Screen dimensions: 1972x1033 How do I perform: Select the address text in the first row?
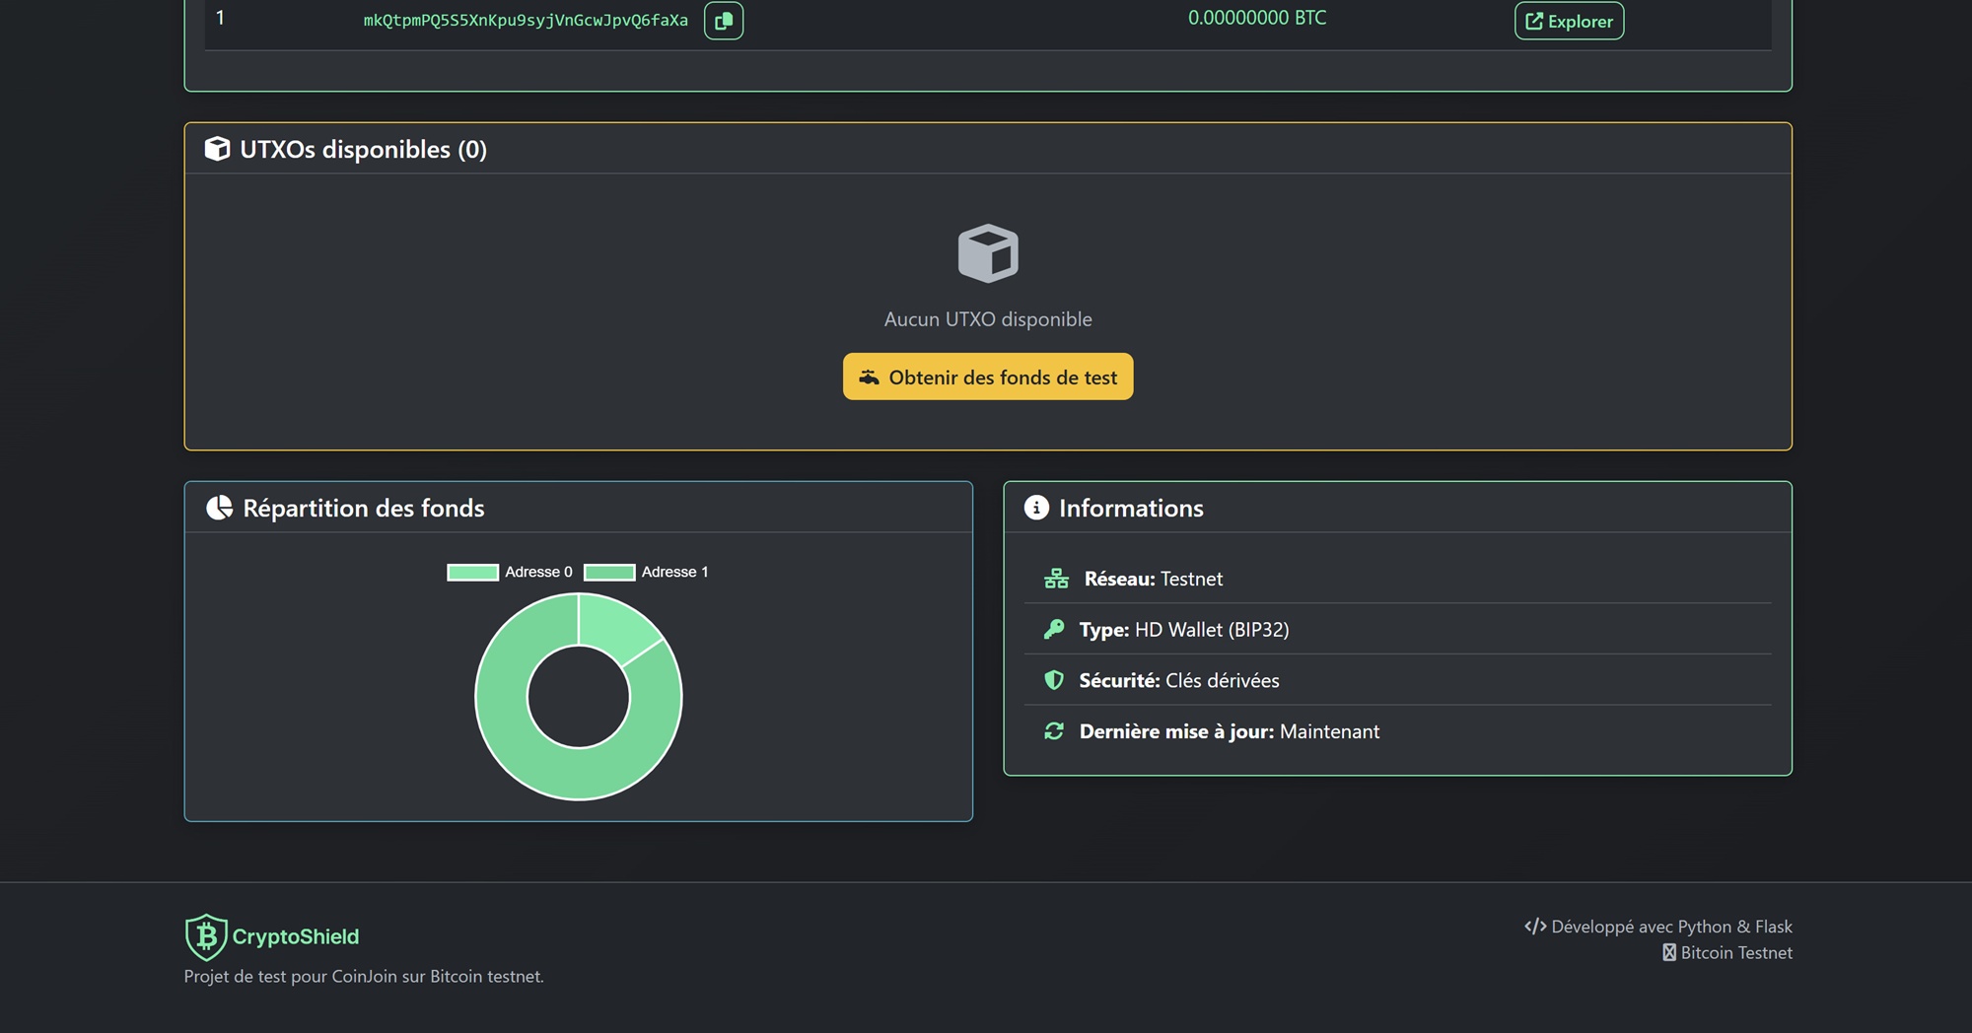526,18
